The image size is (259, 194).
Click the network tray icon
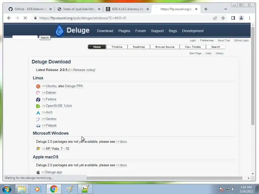point(227,189)
